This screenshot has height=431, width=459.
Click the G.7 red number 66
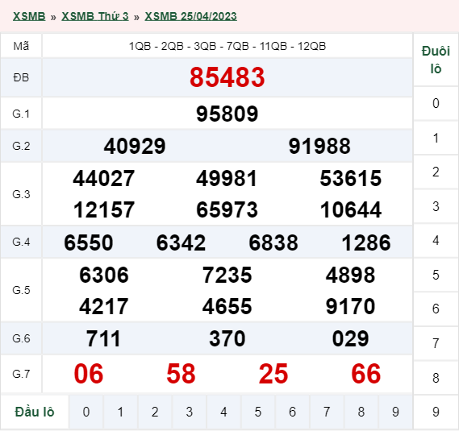(366, 374)
